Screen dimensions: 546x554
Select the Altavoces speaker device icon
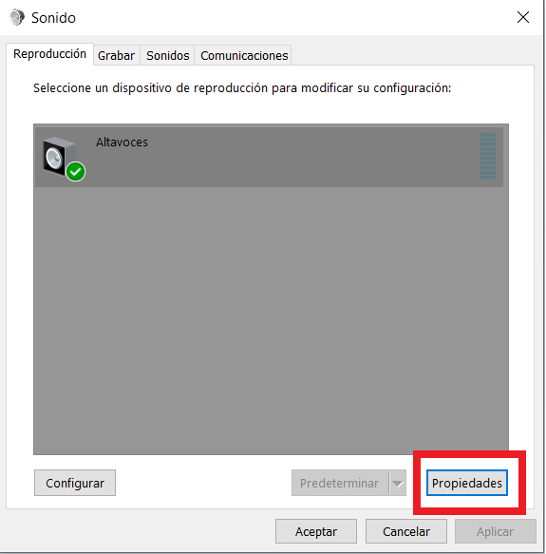pyautogui.click(x=59, y=157)
